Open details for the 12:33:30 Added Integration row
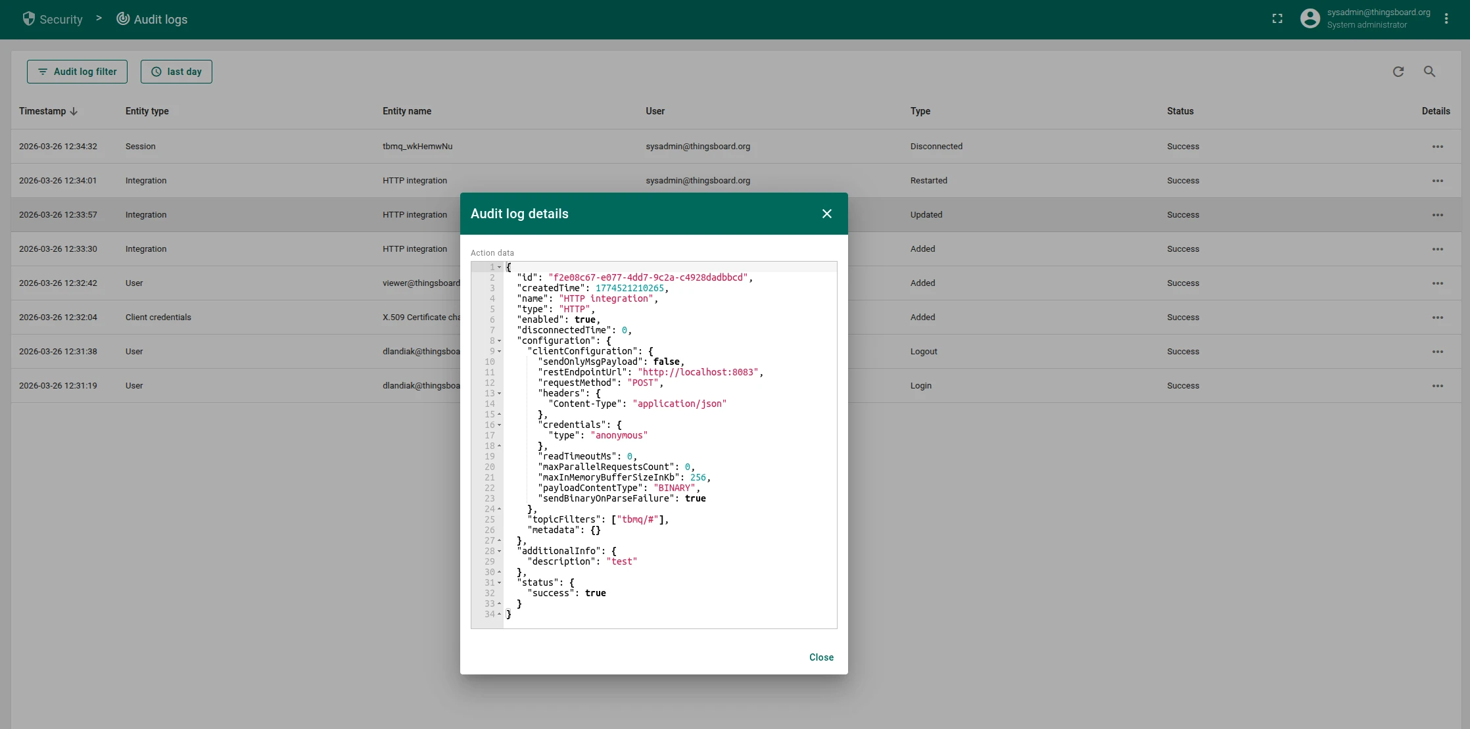Viewport: 1470px width, 729px height. click(1438, 249)
